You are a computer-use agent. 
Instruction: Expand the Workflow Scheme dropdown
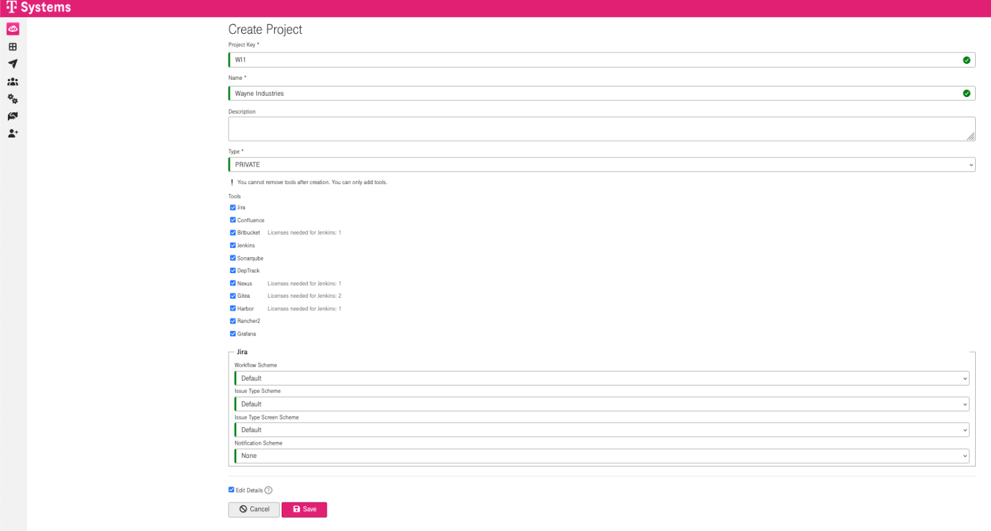point(602,378)
